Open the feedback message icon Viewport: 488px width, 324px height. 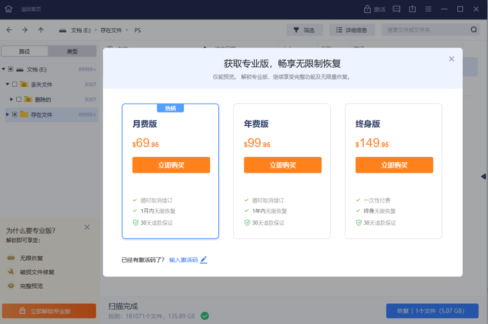tap(396, 9)
